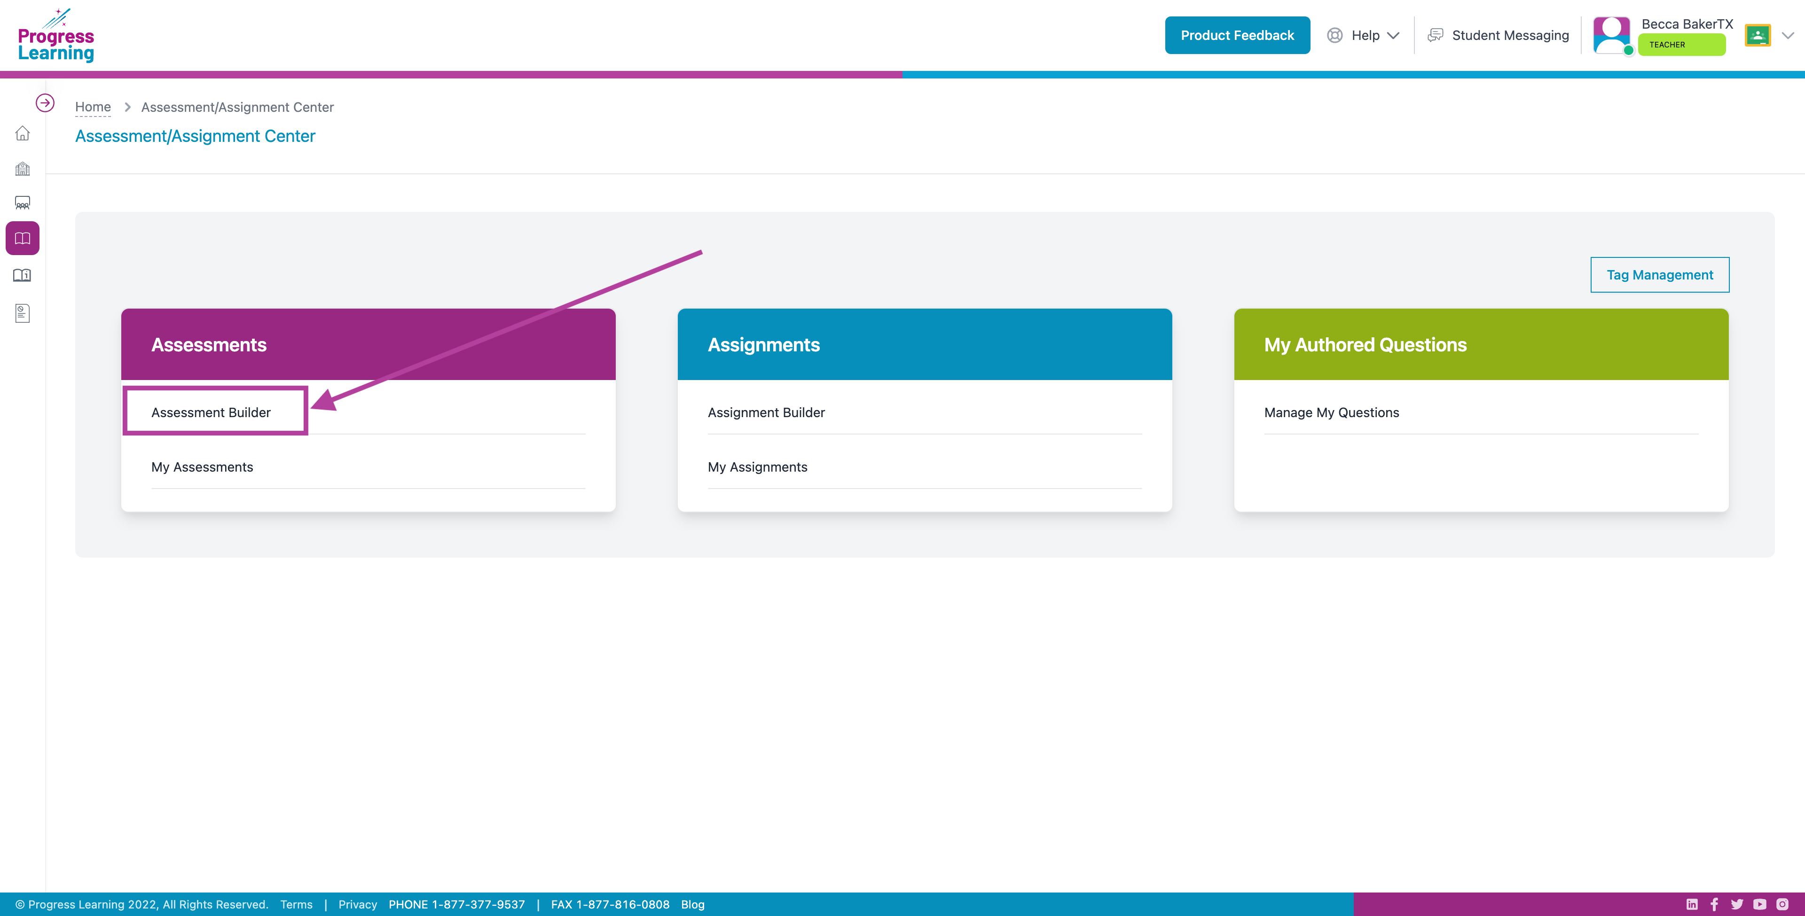The width and height of the screenshot is (1805, 916).
Task: Click the Becca BakerTX user name
Action: click(x=1687, y=24)
